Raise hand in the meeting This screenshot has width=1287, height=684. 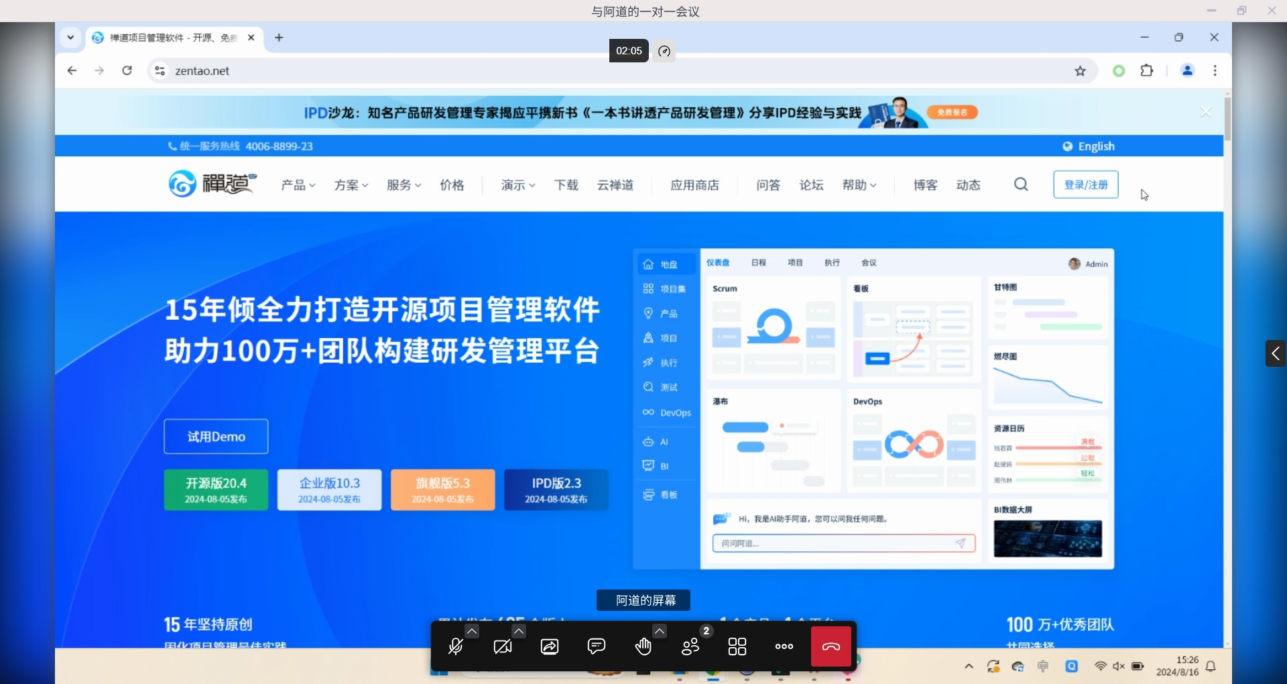pos(643,646)
